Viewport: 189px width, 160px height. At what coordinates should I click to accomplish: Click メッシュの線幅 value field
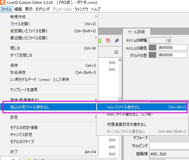click(x=160, y=40)
